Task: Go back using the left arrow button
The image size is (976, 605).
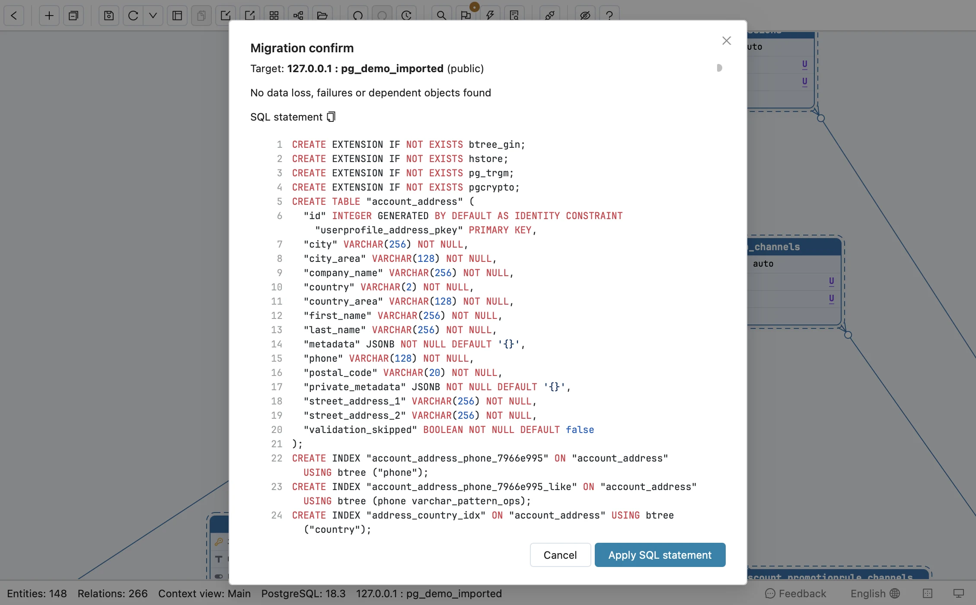Action: (x=14, y=16)
